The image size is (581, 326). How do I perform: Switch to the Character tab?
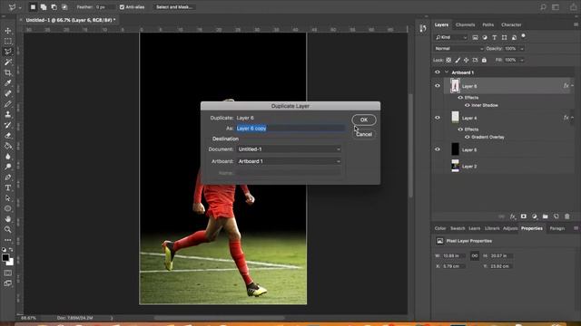pyautogui.click(x=511, y=24)
